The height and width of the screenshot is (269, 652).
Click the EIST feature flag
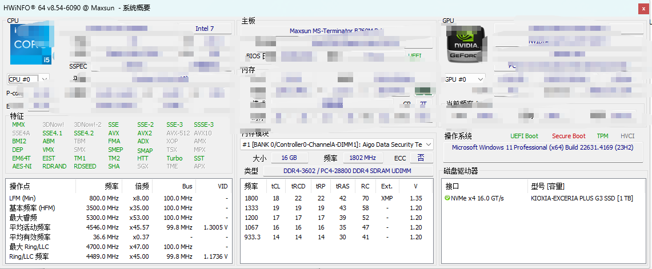[x=49, y=158]
